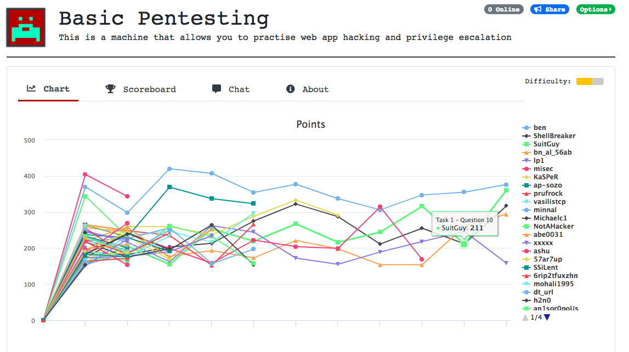Click the speech bubble icon beside Chat
Screen dimensions: 629x352
tap(217, 89)
